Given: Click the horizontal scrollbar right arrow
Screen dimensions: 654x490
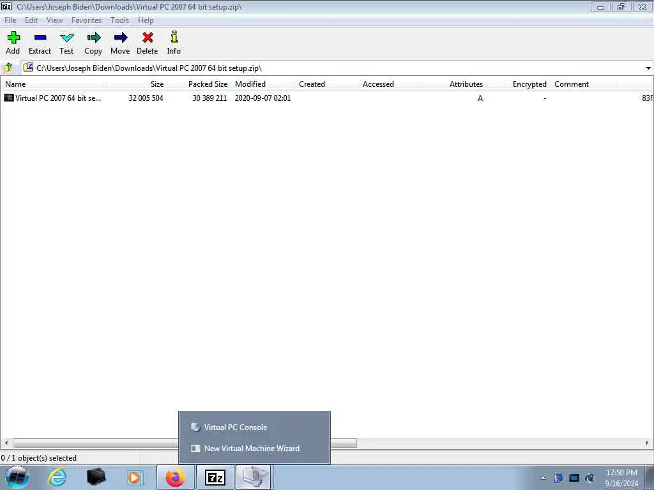Looking at the screenshot, I should [648, 443].
